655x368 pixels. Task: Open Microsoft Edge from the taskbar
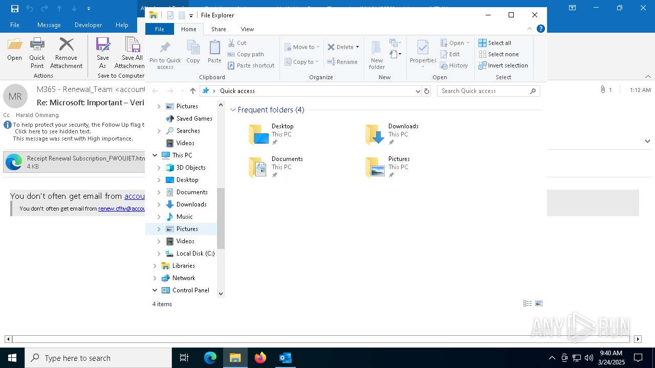210,358
